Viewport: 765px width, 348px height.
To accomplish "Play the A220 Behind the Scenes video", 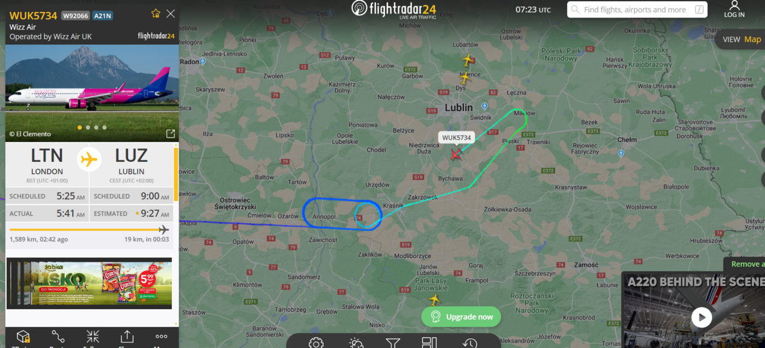I will point(701,317).
